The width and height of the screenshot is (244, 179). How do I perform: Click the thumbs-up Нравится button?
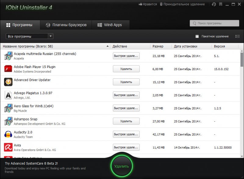point(148,4)
